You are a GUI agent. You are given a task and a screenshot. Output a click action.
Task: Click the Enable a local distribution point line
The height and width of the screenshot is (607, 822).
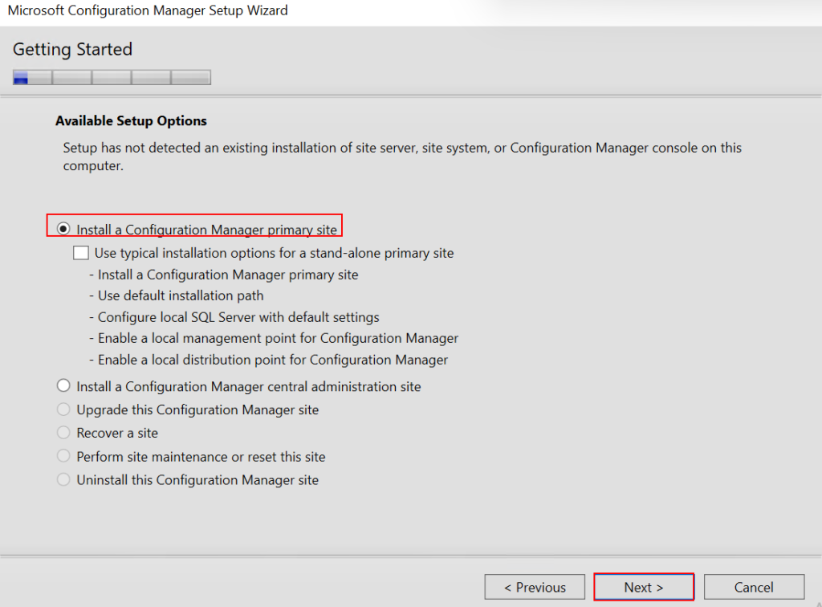[x=273, y=360]
